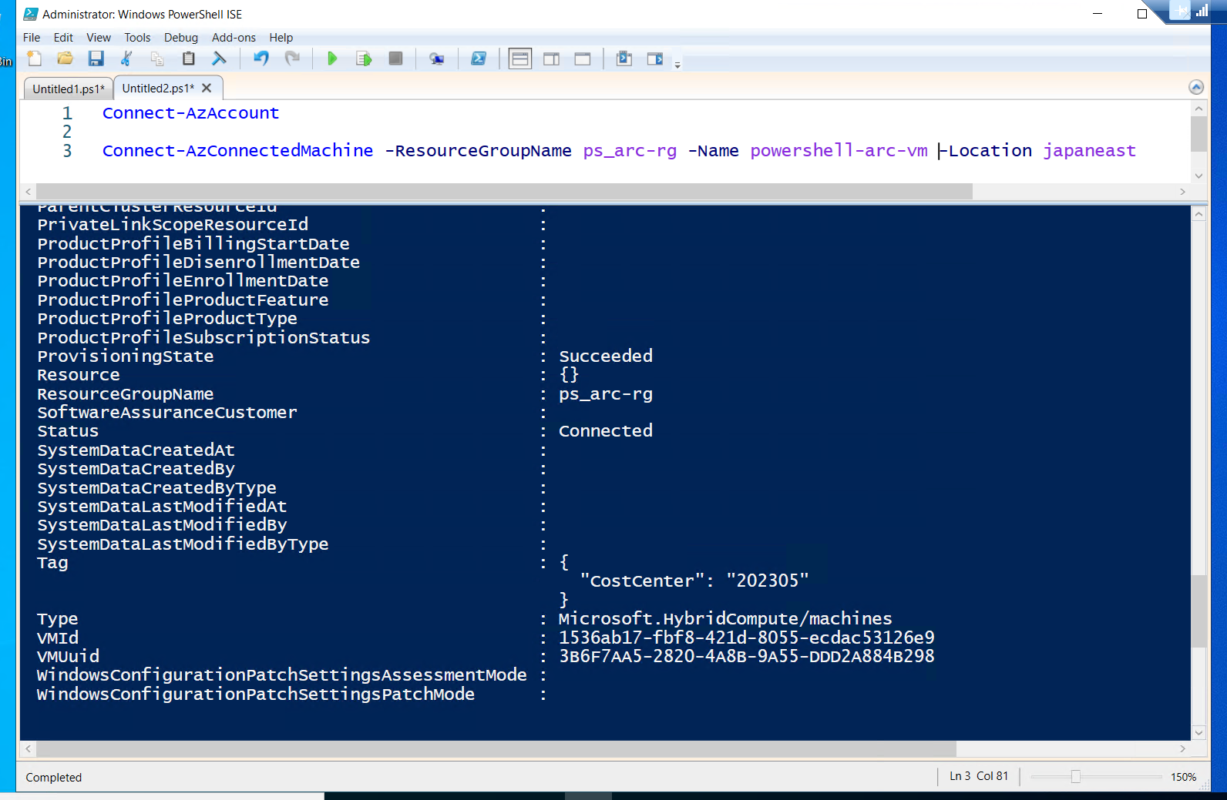Open the Tools menu
Image resolution: width=1227 pixels, height=800 pixels.
(x=137, y=37)
